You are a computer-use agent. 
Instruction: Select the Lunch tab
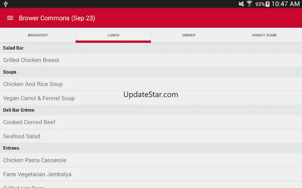(x=113, y=35)
